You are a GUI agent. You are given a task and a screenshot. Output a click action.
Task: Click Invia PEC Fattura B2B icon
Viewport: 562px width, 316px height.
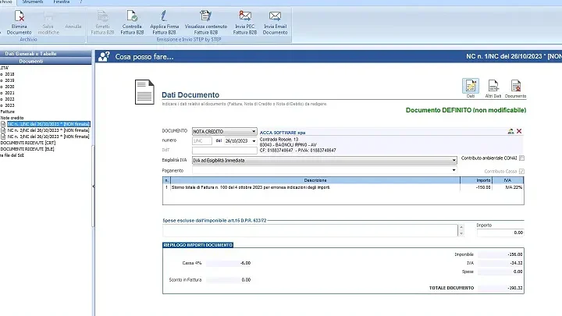coord(245,16)
